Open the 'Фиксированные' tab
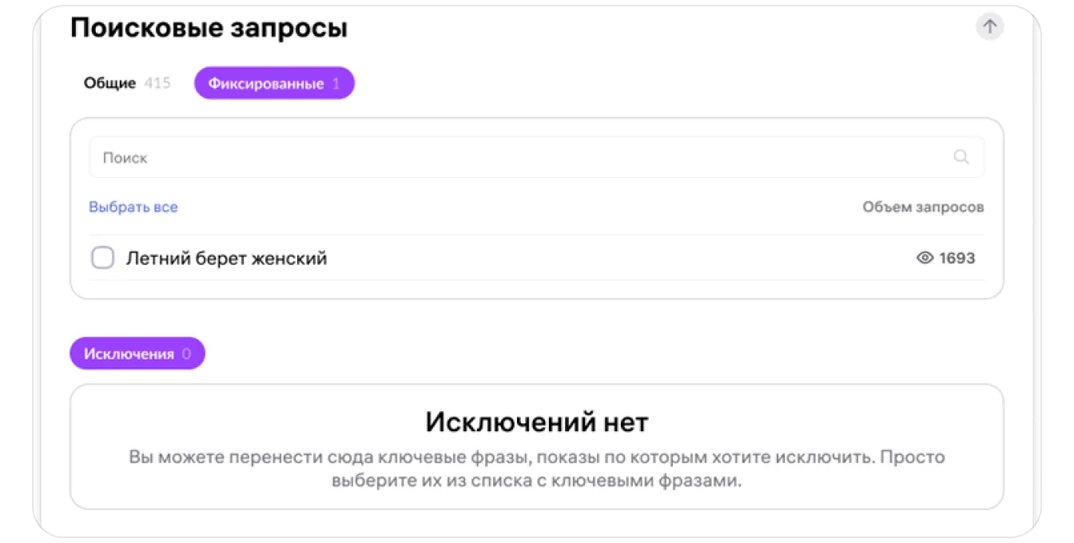 (x=266, y=83)
